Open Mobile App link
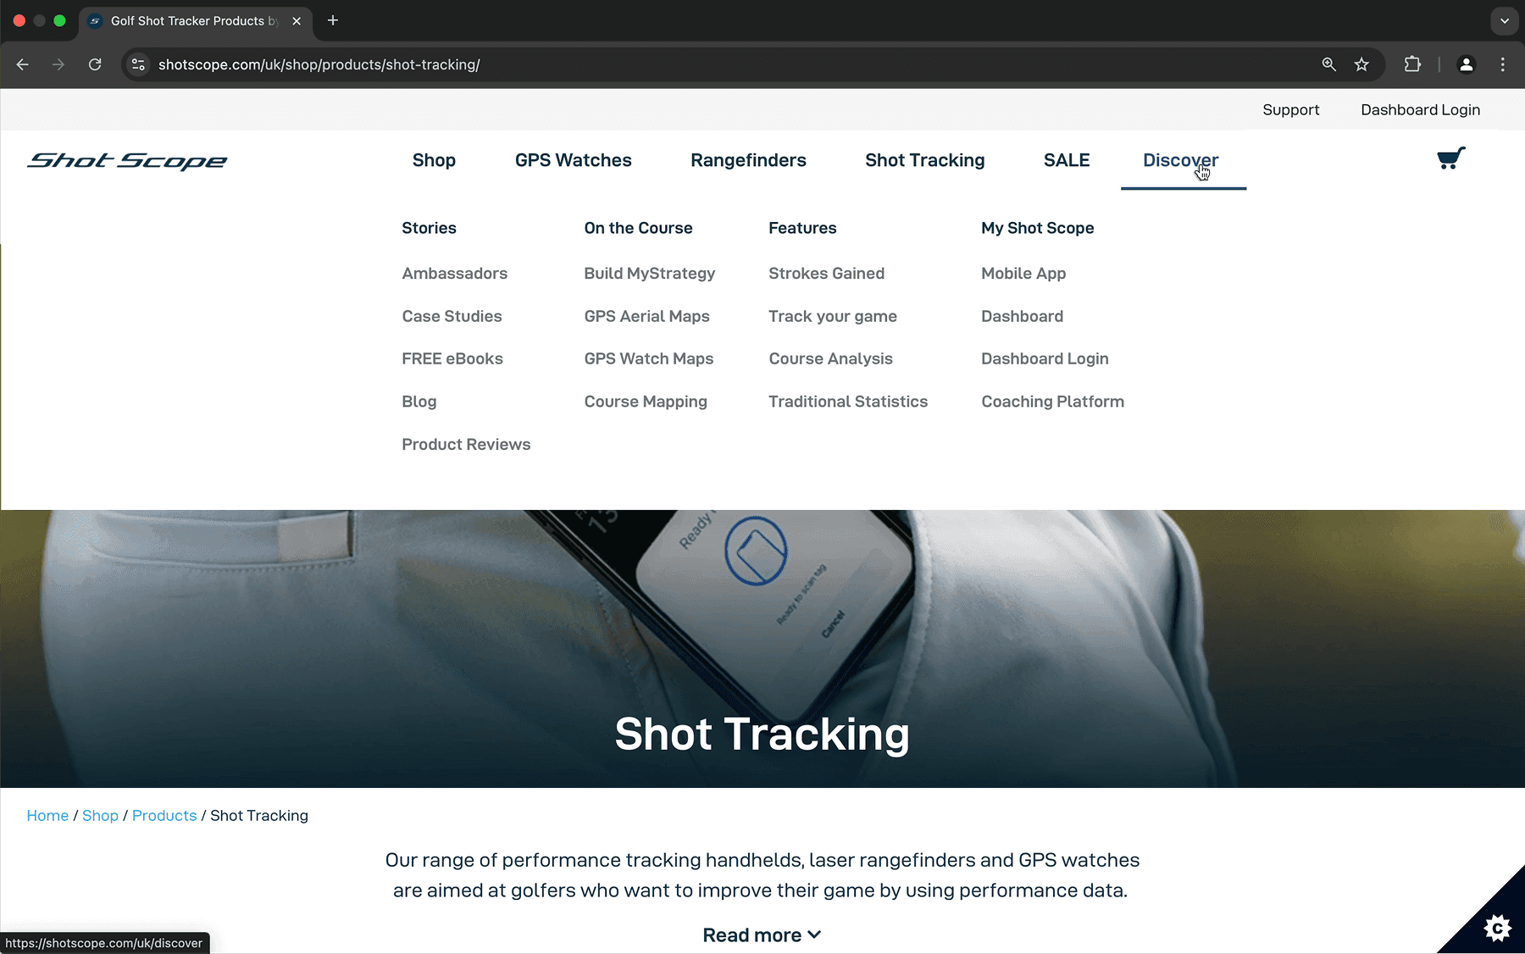Viewport: 1525px width, 954px height. pyautogui.click(x=1023, y=274)
